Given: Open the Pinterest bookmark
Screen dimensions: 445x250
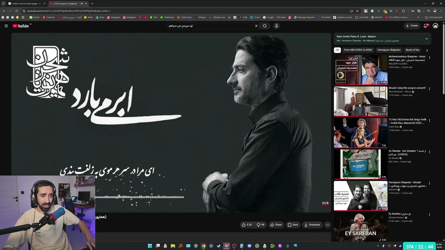Looking at the screenshot, I should point(49,17).
